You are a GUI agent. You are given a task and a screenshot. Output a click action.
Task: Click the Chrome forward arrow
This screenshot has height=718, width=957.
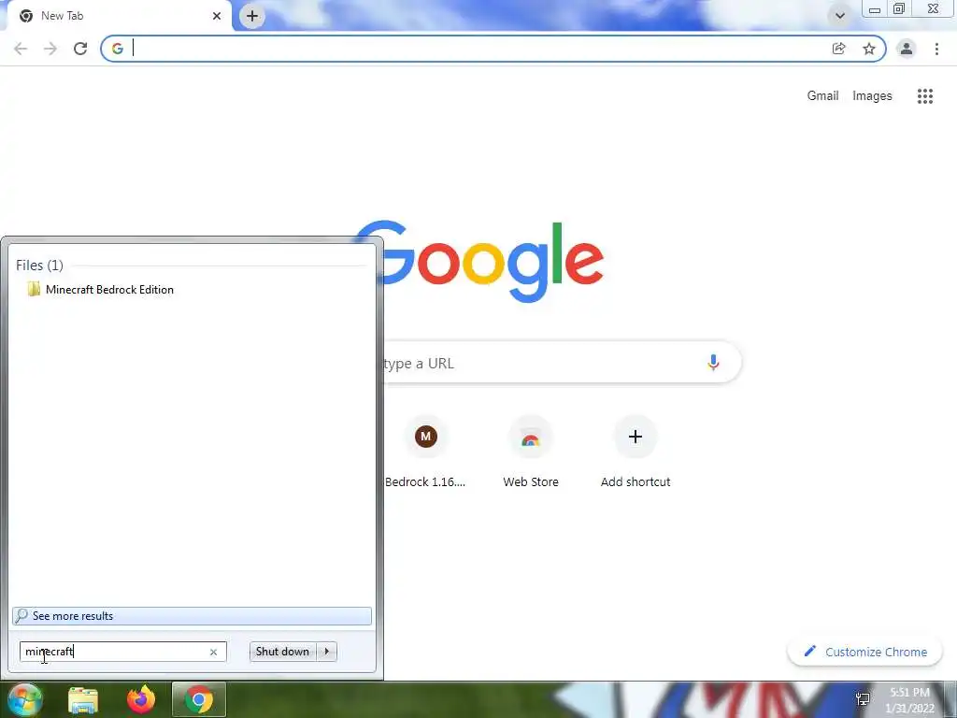[50, 49]
